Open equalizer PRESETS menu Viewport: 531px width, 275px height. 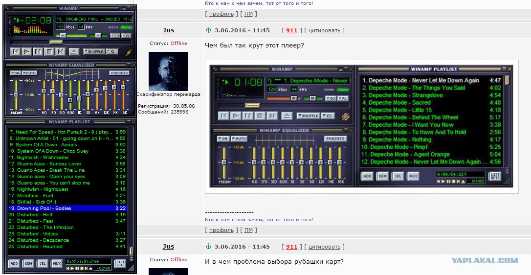[x=119, y=73]
